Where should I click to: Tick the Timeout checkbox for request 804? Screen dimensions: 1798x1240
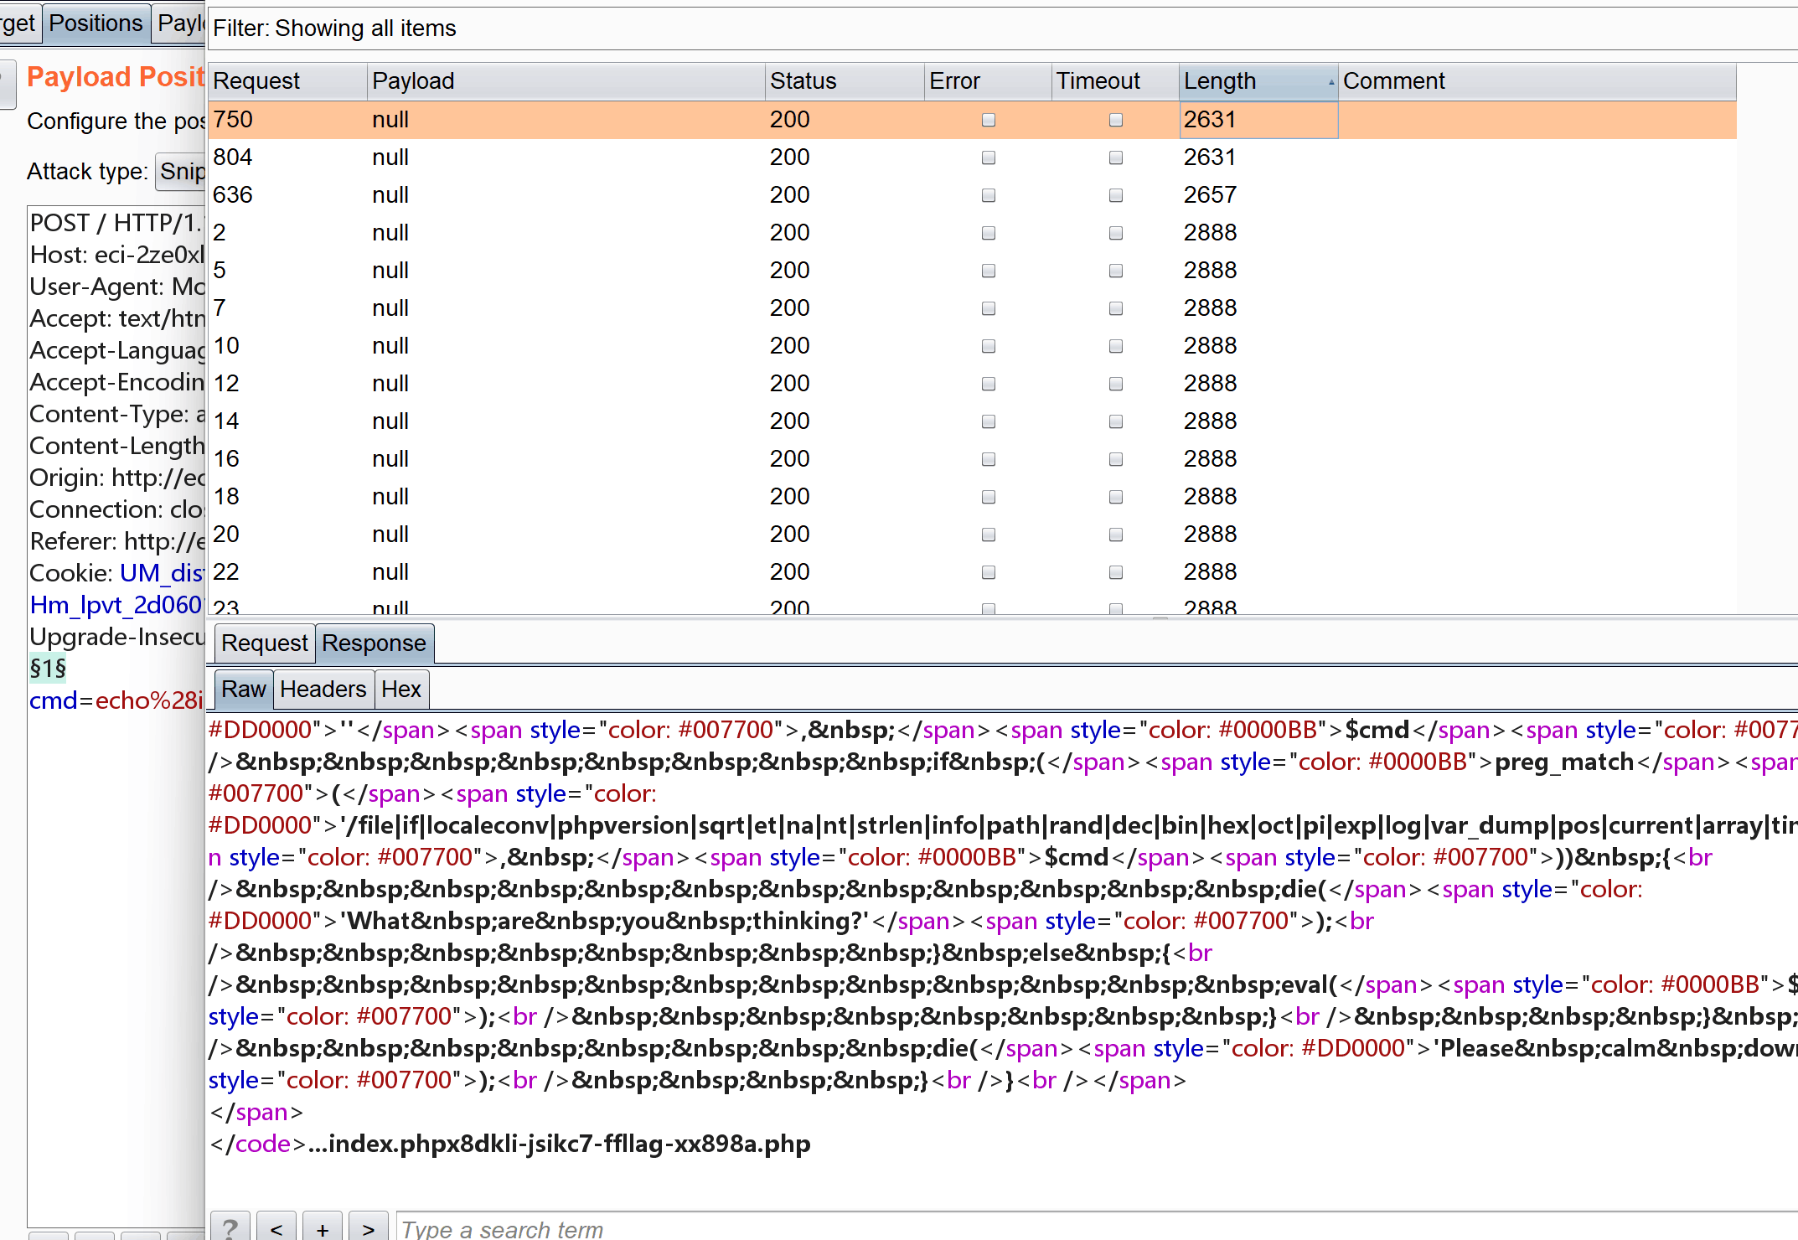point(1115,158)
